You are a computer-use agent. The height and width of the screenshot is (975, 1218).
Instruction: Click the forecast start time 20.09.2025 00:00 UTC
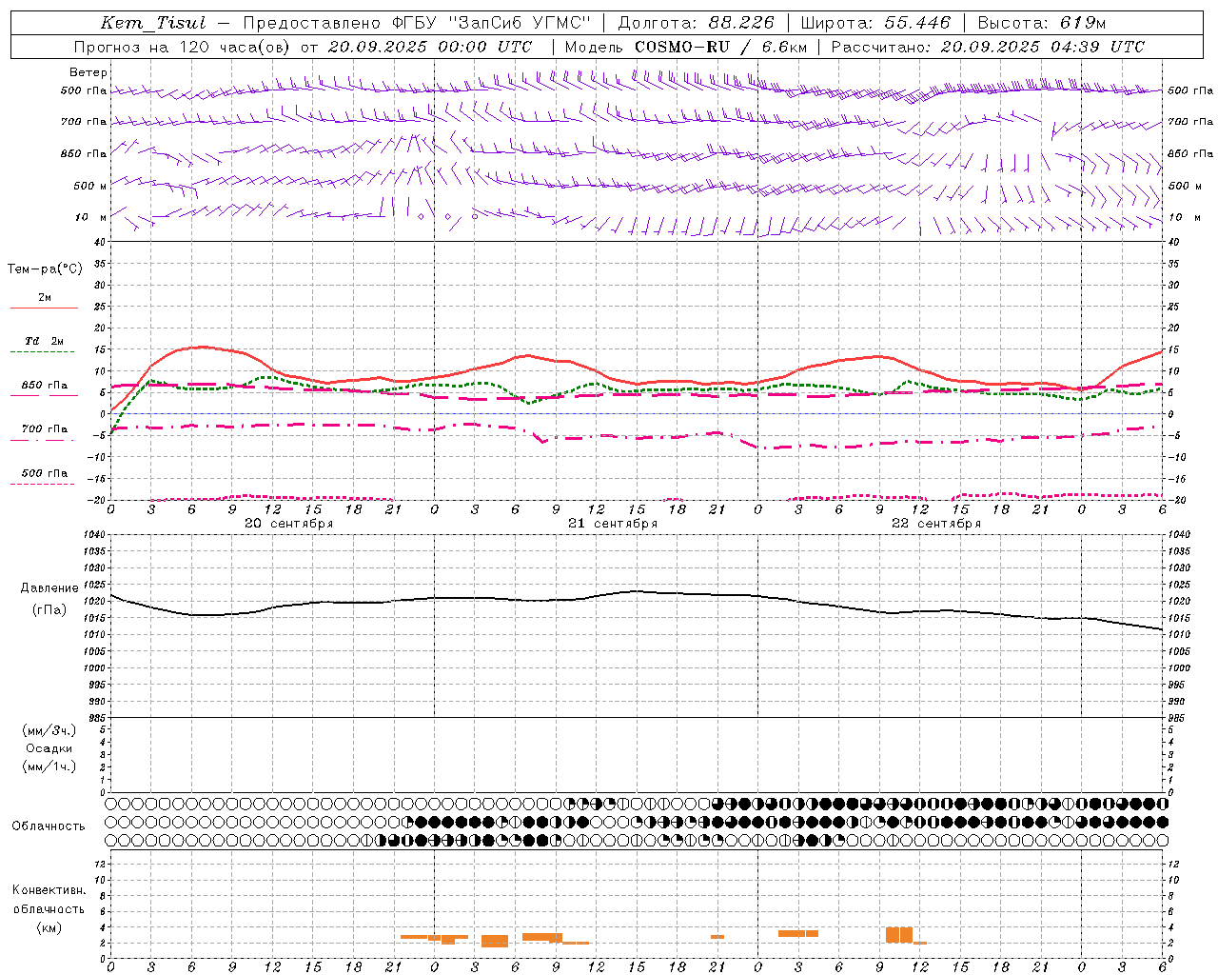click(429, 47)
